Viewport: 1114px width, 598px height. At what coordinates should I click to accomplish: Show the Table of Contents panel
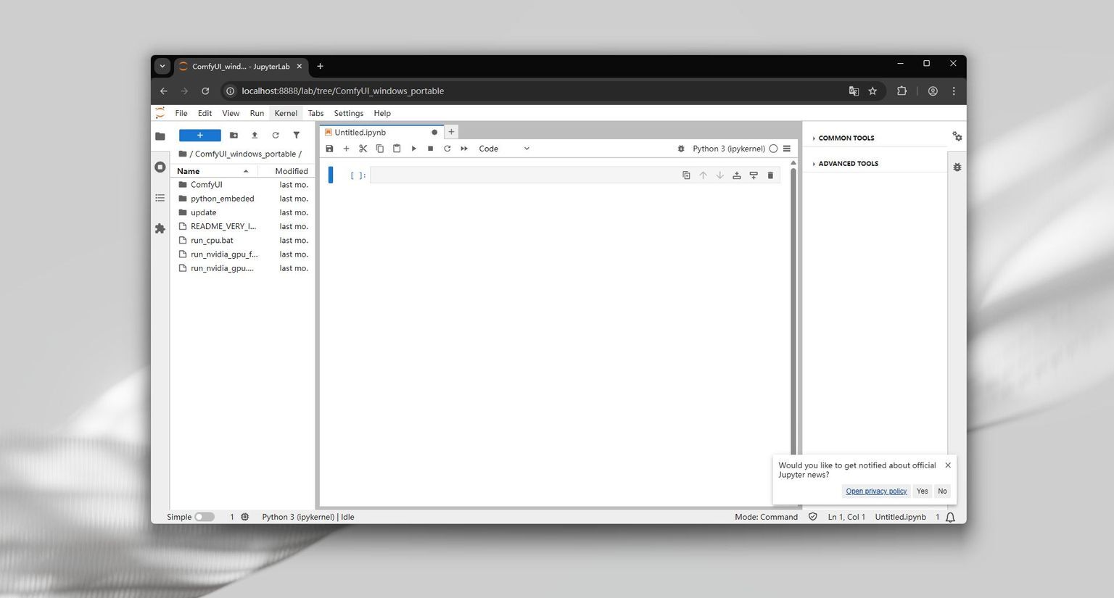click(160, 198)
